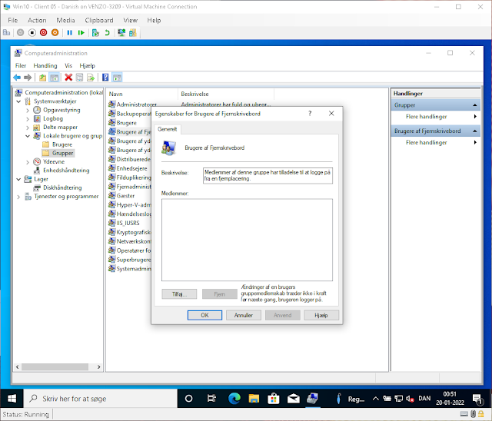Open the Handling menu
492x421 pixels.
pyautogui.click(x=45, y=65)
